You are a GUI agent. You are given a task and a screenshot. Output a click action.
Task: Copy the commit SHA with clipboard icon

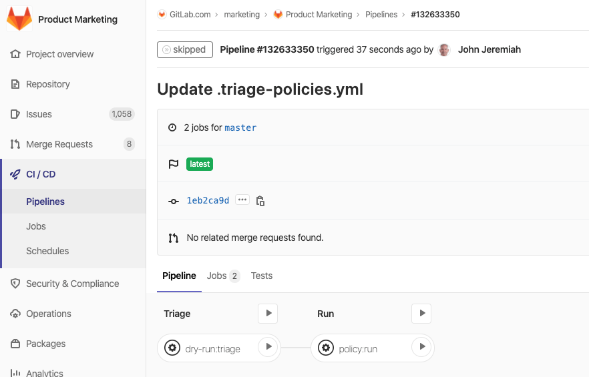pyautogui.click(x=260, y=201)
